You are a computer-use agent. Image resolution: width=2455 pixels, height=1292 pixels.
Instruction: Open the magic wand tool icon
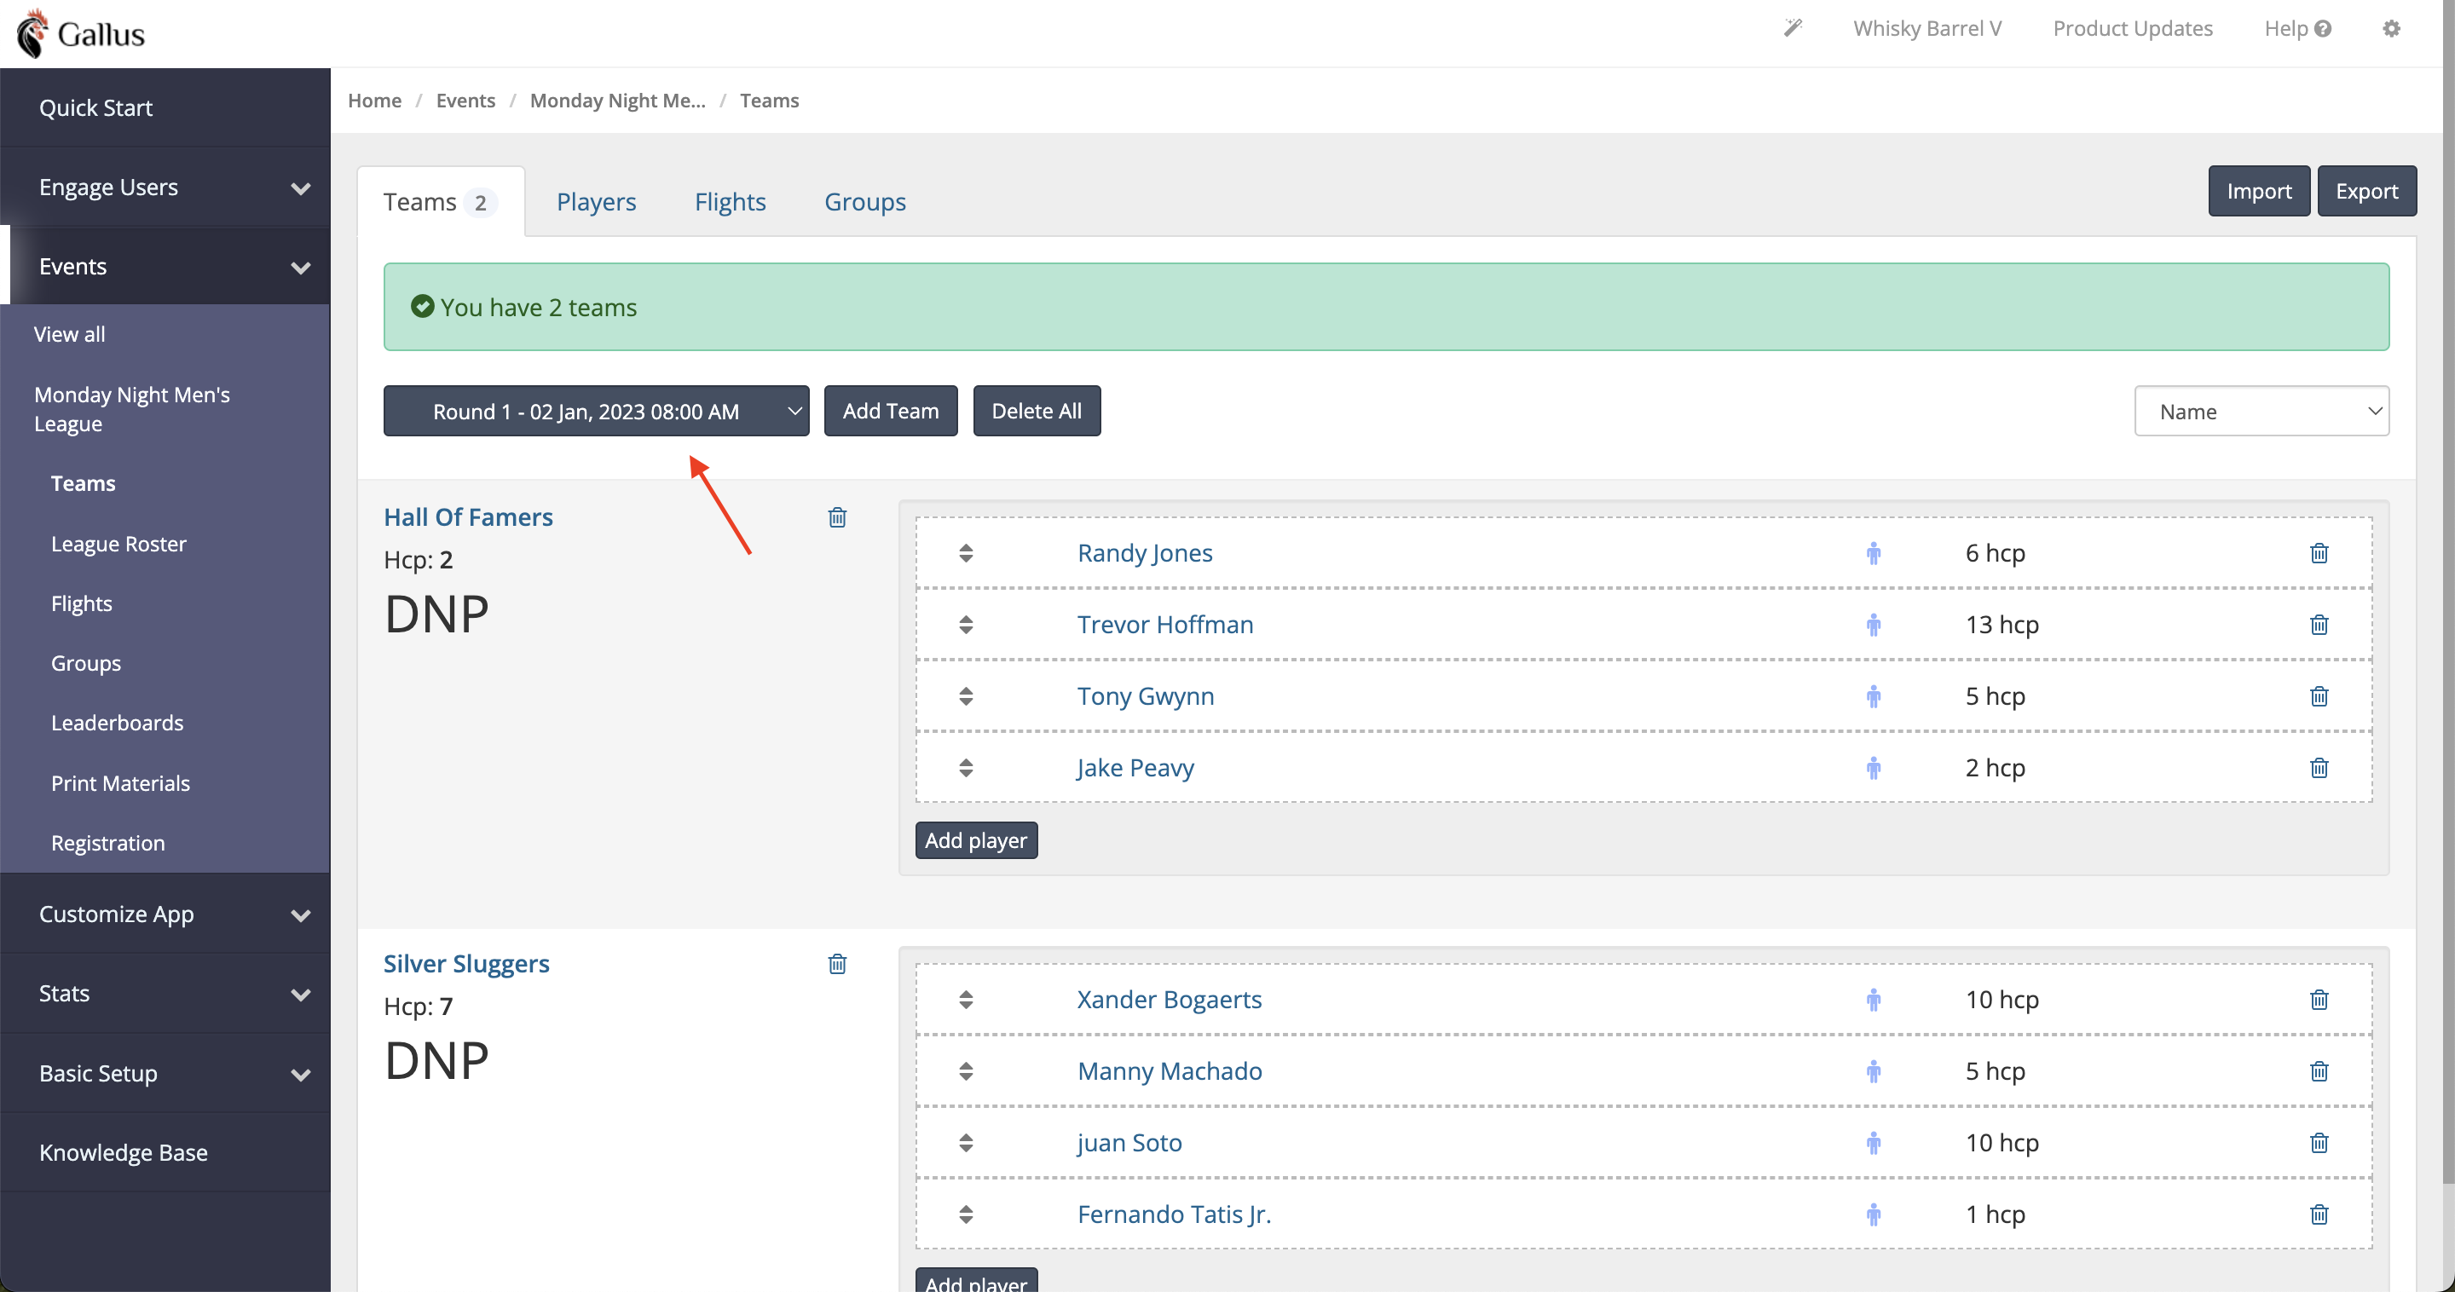[1793, 27]
